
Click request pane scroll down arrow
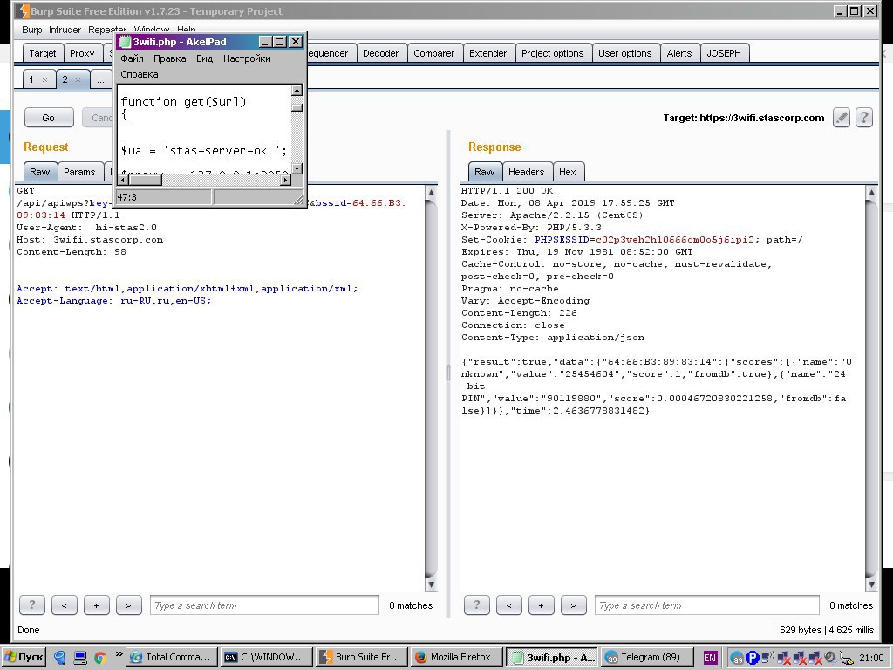pos(431,585)
